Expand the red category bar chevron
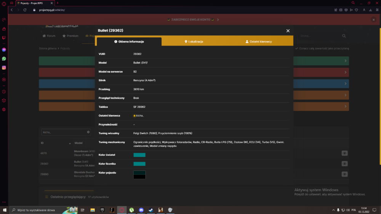This screenshot has height=214, width=381. coord(346,72)
